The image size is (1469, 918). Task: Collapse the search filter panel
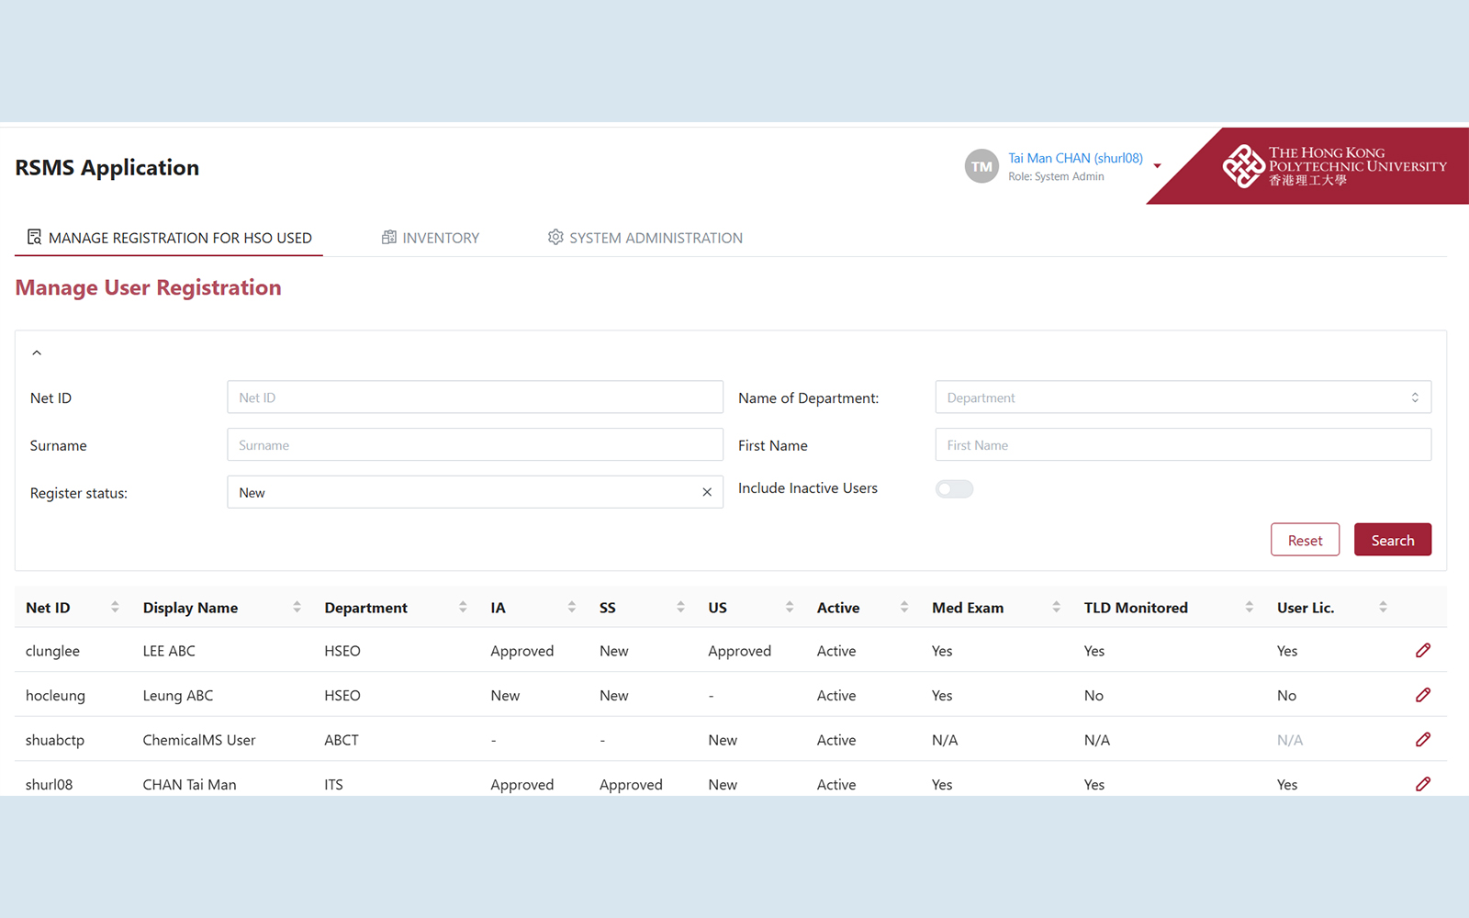pyautogui.click(x=37, y=352)
